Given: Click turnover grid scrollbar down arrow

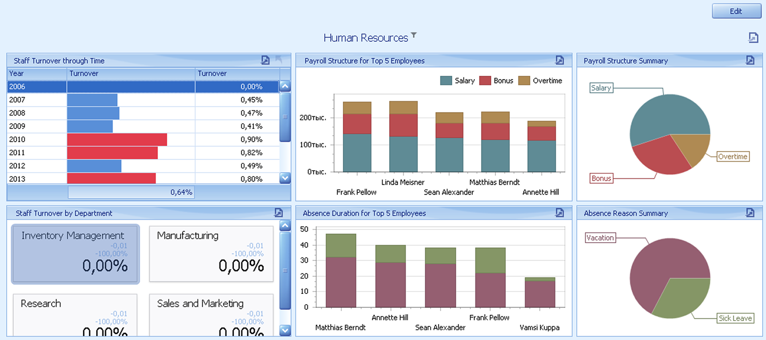Looking at the screenshot, I should click(x=285, y=178).
